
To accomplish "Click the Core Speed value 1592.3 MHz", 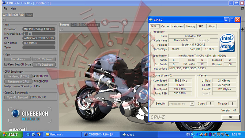I will click(180, 81).
